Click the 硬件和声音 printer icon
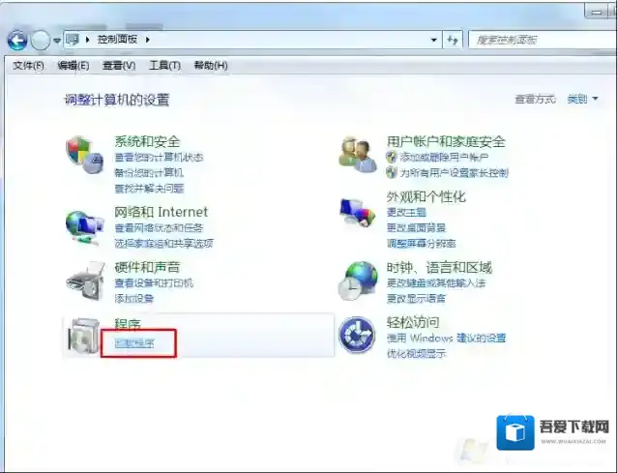Screen dimensions: 617x473 pos(85,281)
